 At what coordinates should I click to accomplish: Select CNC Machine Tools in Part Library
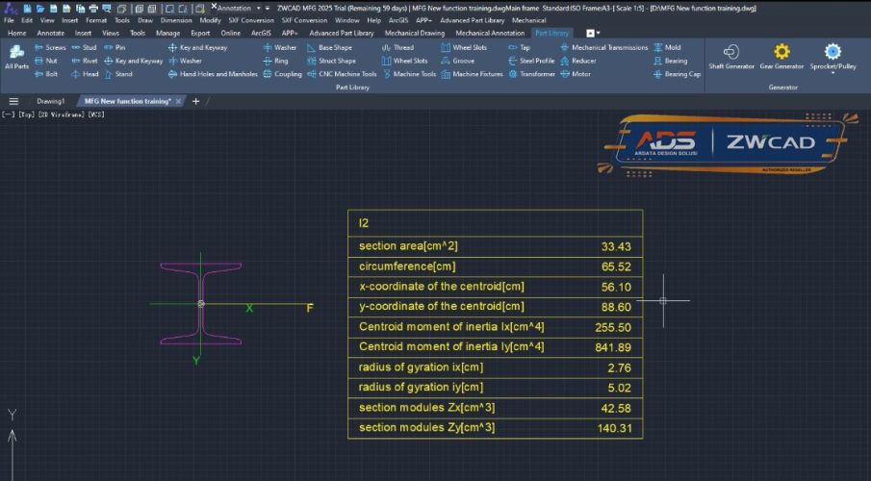pyautogui.click(x=342, y=74)
